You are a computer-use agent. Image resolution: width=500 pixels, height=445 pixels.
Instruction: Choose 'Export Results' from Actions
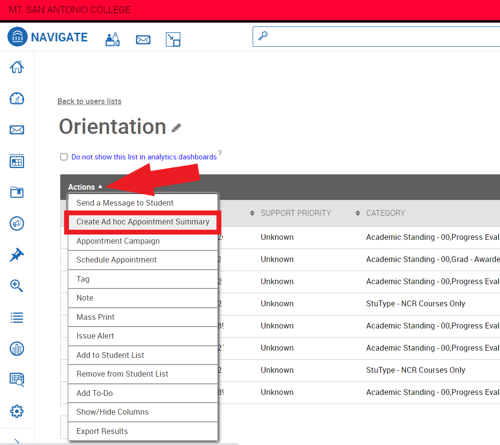143,432
